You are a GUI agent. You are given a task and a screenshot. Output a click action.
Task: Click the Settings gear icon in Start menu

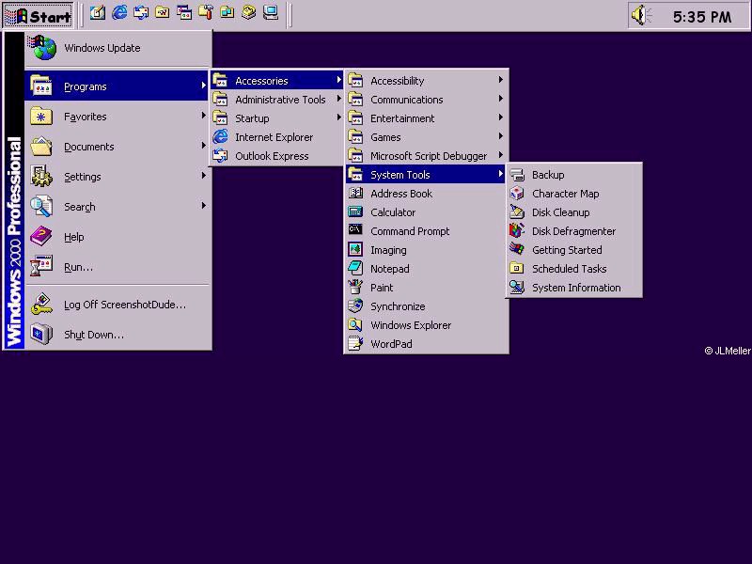click(x=41, y=177)
